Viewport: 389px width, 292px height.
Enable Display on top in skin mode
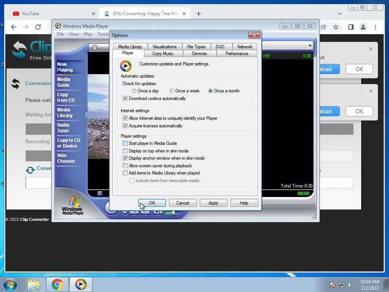pos(125,151)
